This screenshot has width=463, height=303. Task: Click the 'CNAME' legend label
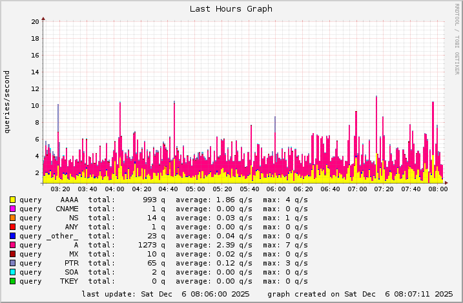67,209
